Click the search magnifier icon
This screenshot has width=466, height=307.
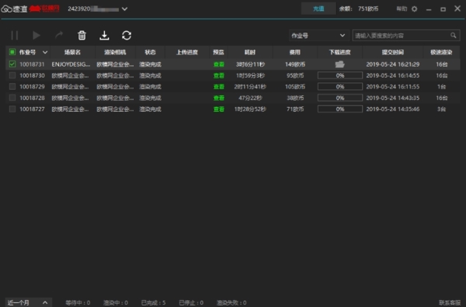tap(453, 36)
